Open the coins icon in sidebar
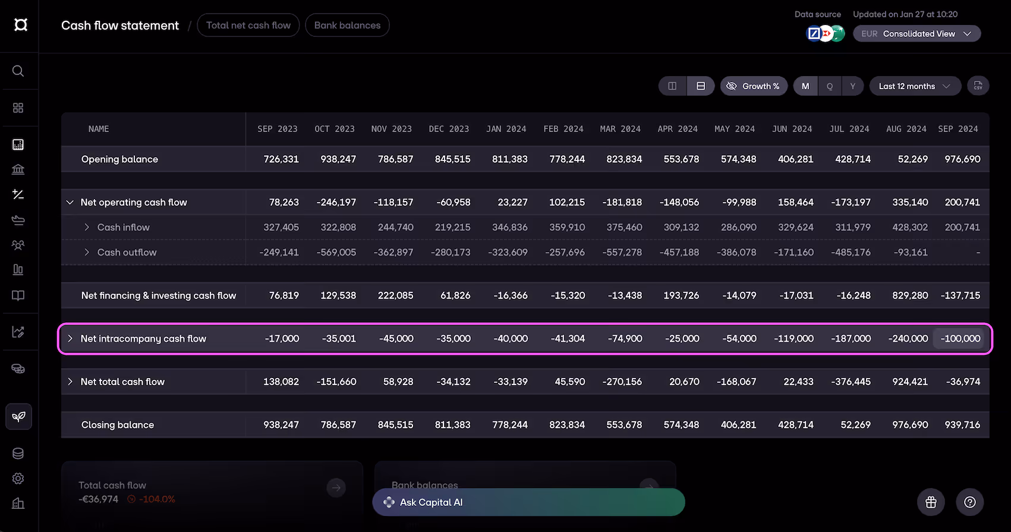The height and width of the screenshot is (532, 1011). (x=18, y=369)
